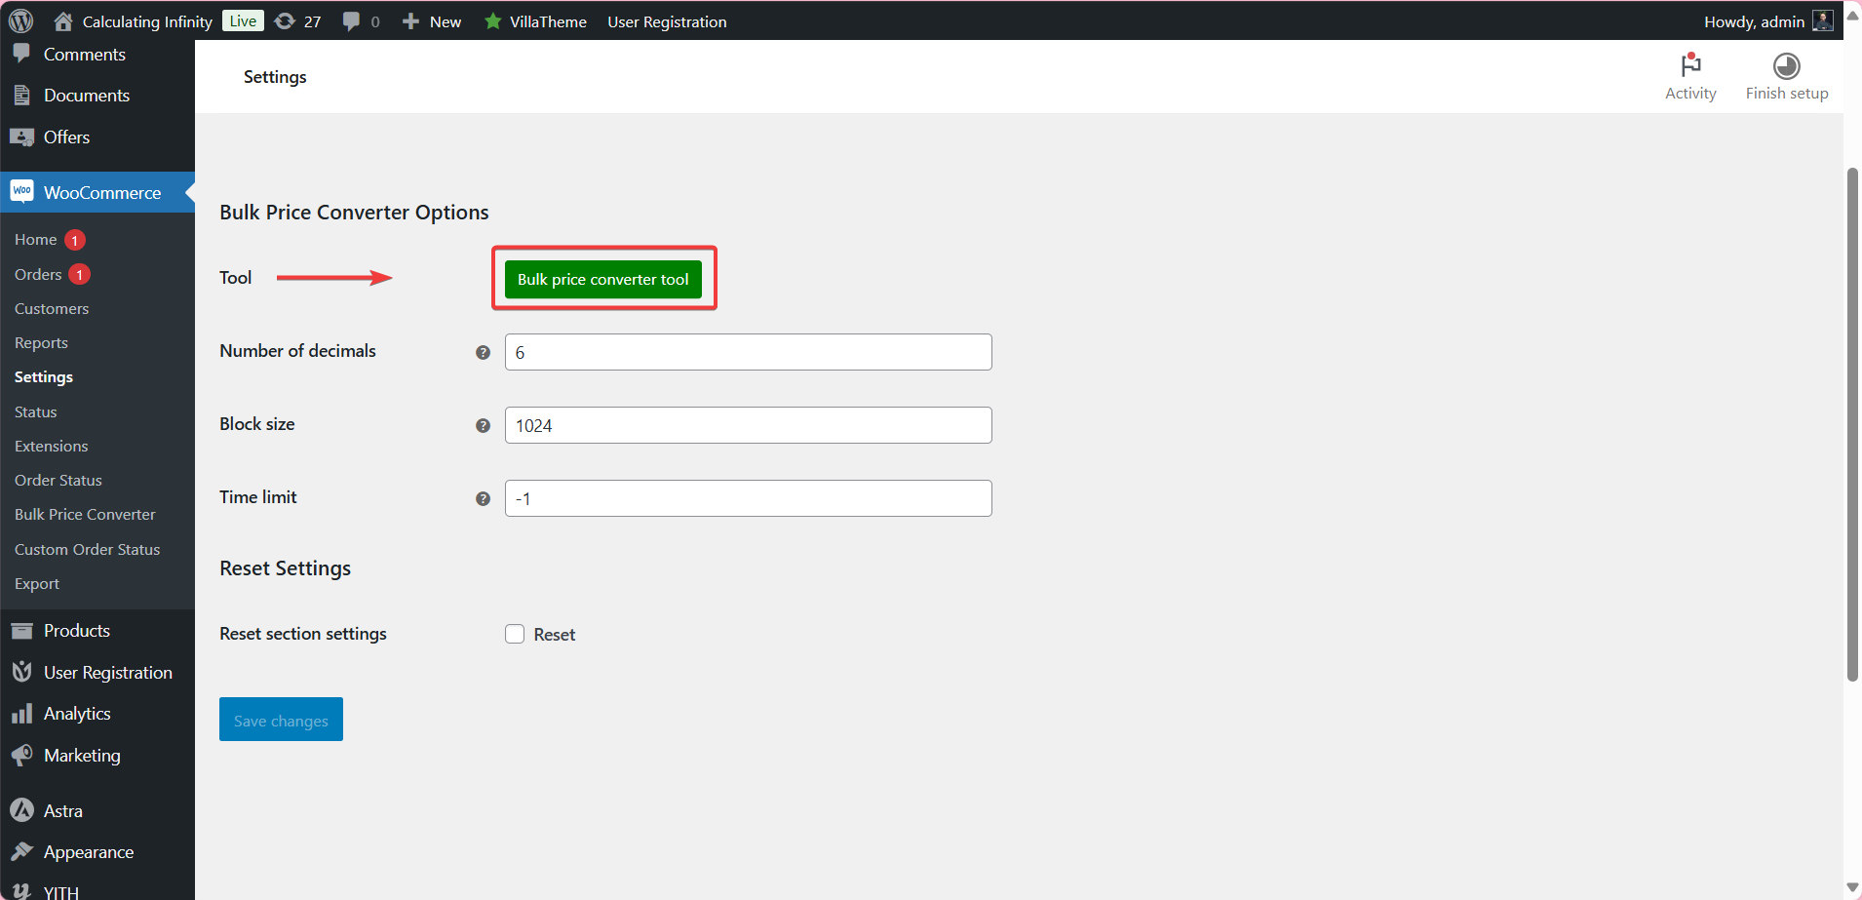Click the Save changes button
Viewport: 1862px width, 900px height.
pyautogui.click(x=281, y=720)
